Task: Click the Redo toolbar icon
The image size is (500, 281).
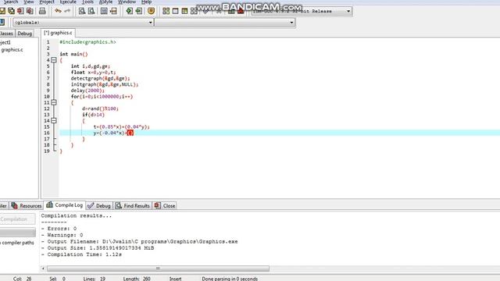Action: click(x=67, y=11)
